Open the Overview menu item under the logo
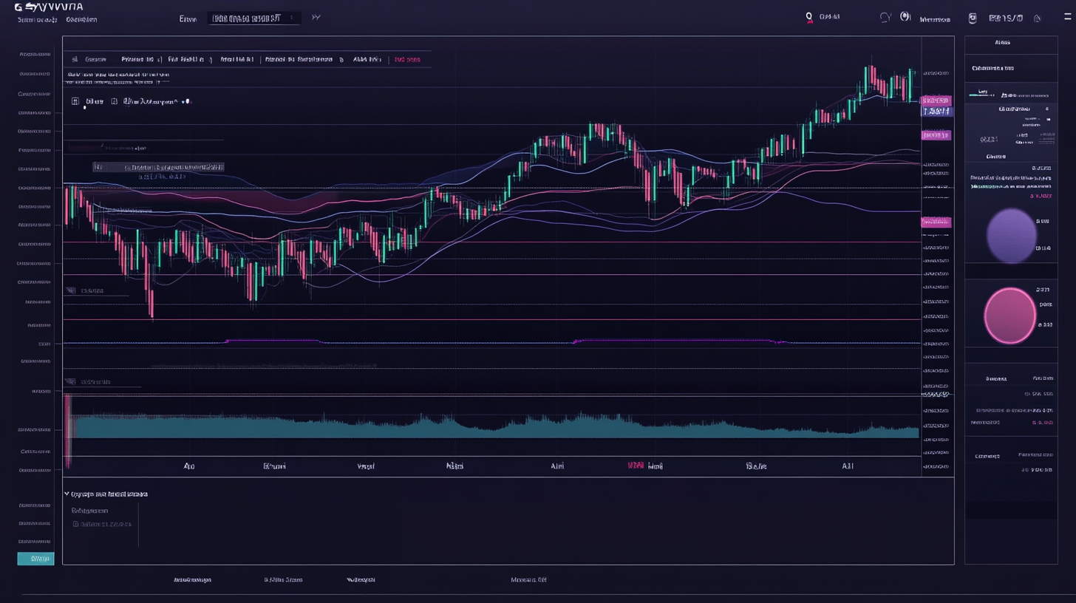This screenshot has height=603, width=1076. tap(81, 19)
